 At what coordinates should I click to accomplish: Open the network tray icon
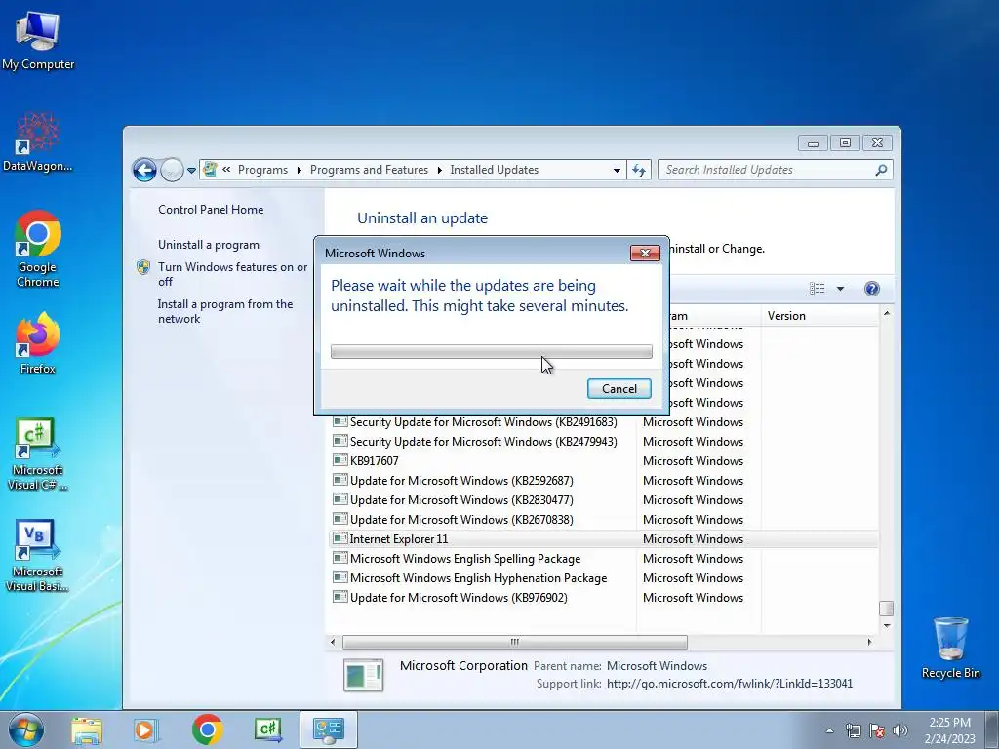[853, 730]
